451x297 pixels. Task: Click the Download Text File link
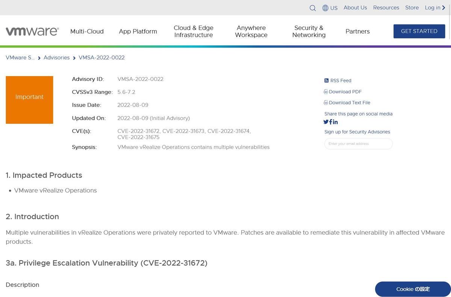[x=350, y=103]
